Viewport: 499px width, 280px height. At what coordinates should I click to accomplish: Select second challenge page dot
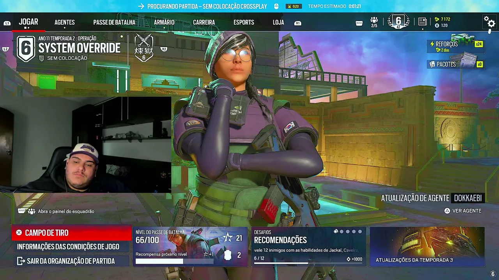(342, 231)
